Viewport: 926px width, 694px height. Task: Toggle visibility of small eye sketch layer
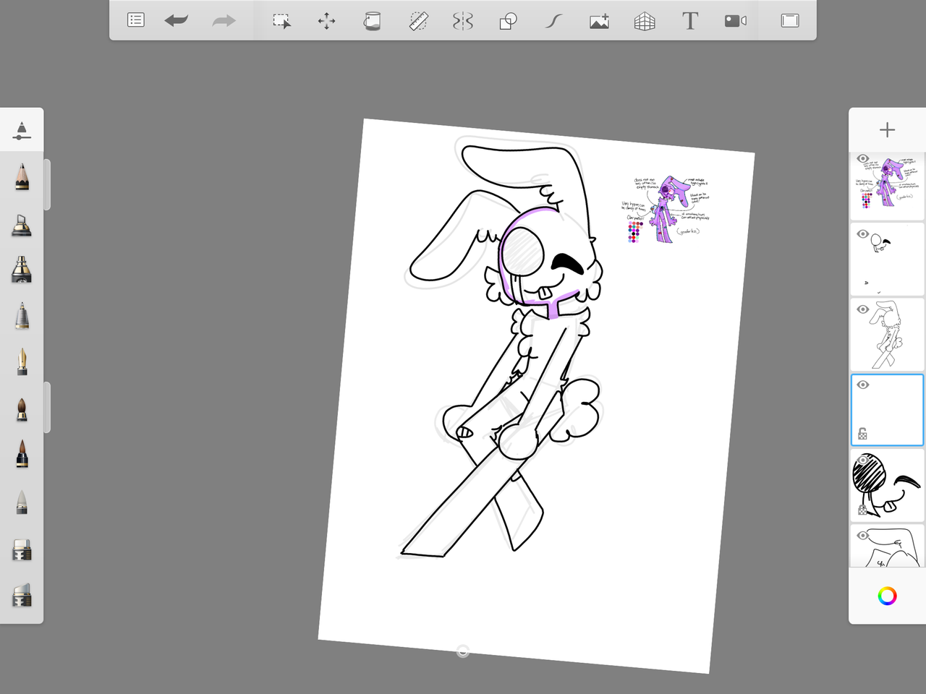coord(862,234)
